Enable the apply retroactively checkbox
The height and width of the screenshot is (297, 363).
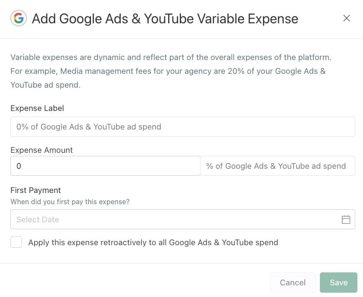(x=16, y=242)
